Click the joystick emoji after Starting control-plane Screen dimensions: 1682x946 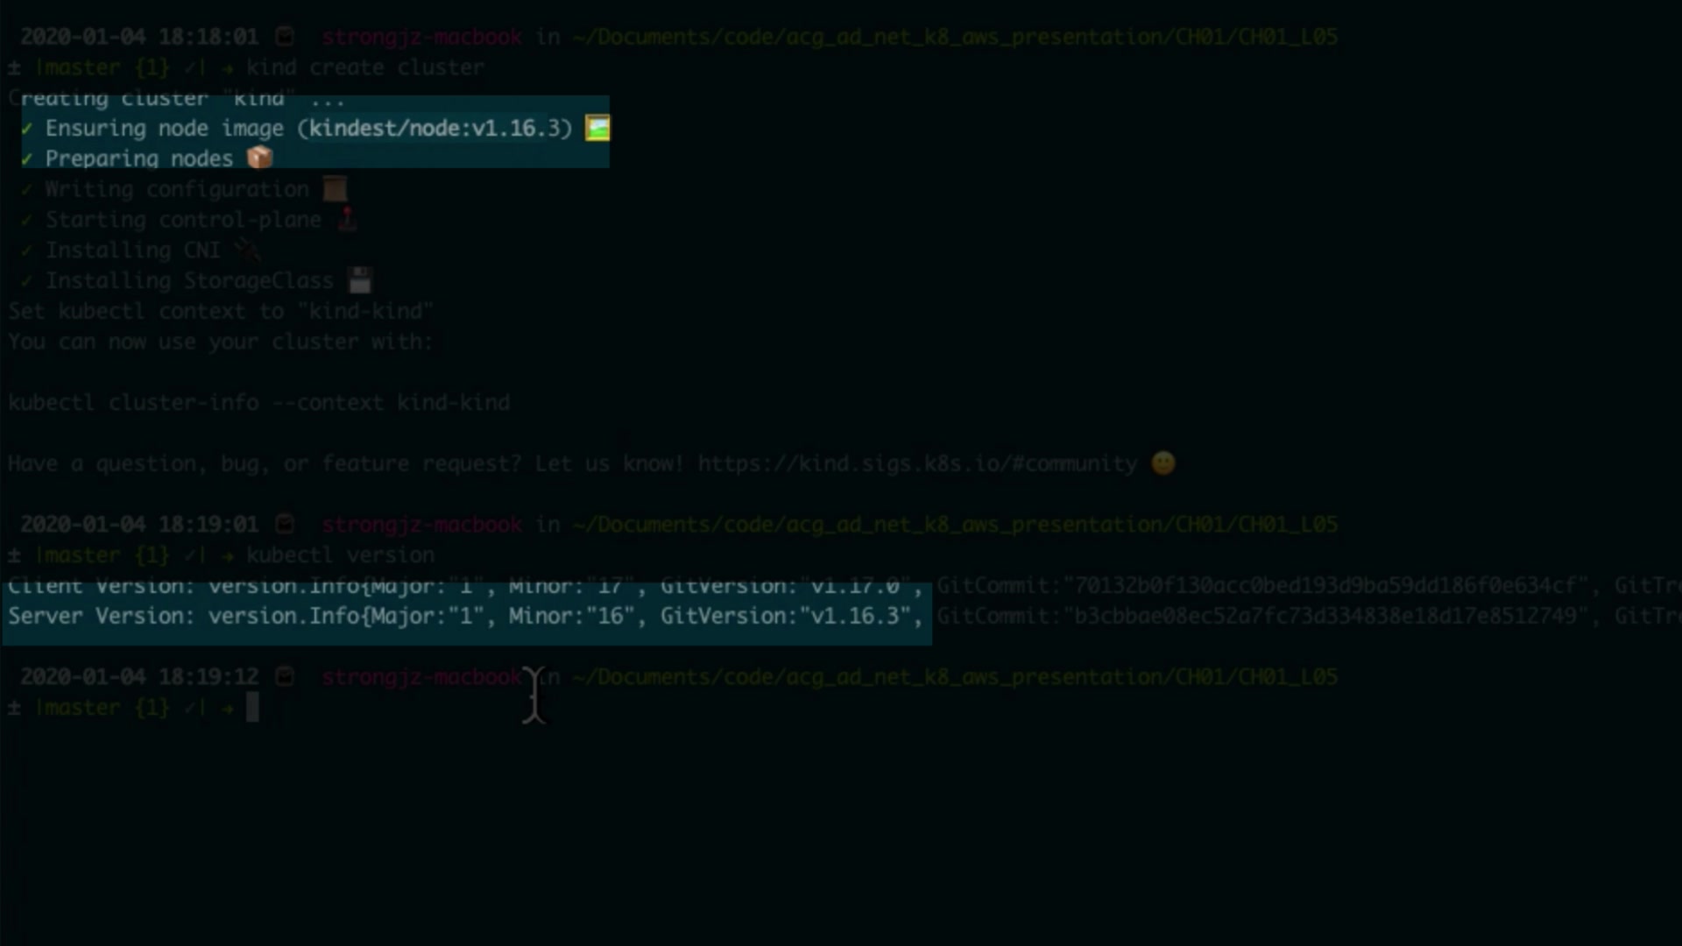(347, 219)
